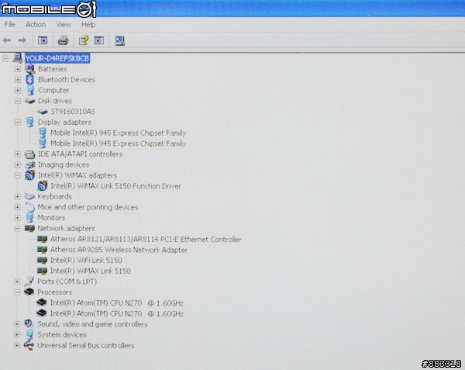465x370 pixels.
Task: Open the Help menu
Action: [x=88, y=24]
